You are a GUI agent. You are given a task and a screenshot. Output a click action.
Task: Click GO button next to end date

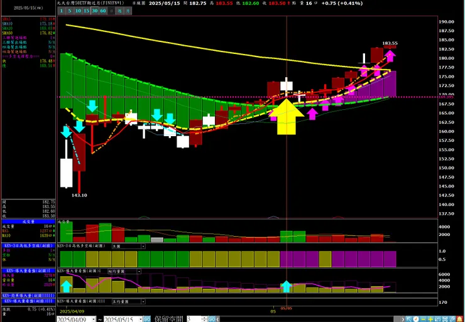pos(147,319)
